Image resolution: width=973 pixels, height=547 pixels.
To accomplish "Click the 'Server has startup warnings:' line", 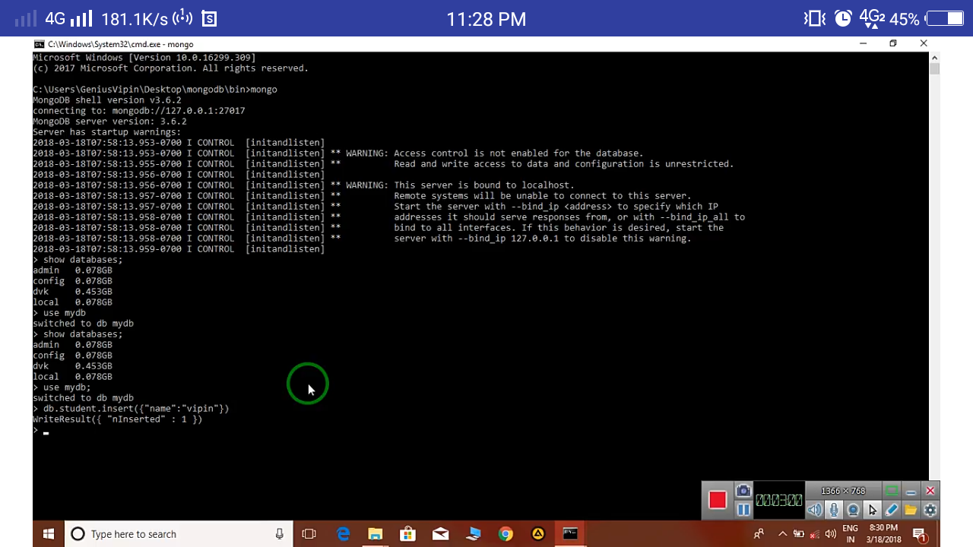I will point(107,132).
